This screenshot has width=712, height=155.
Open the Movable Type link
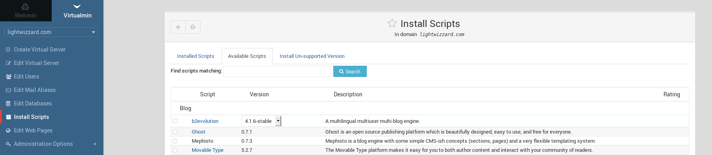point(208,150)
